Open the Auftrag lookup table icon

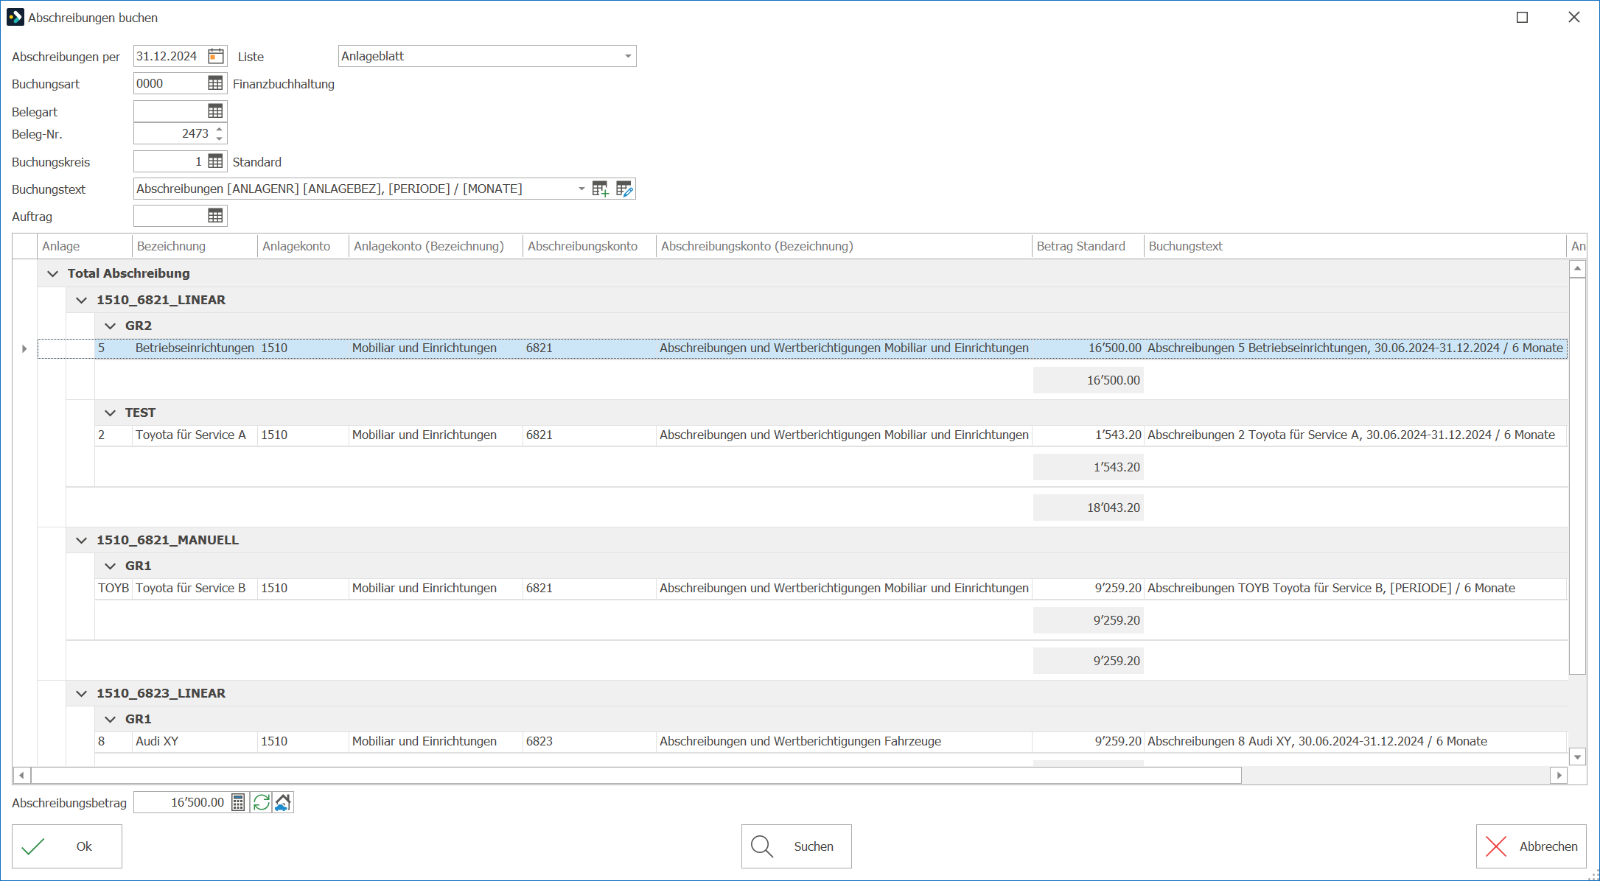[215, 216]
